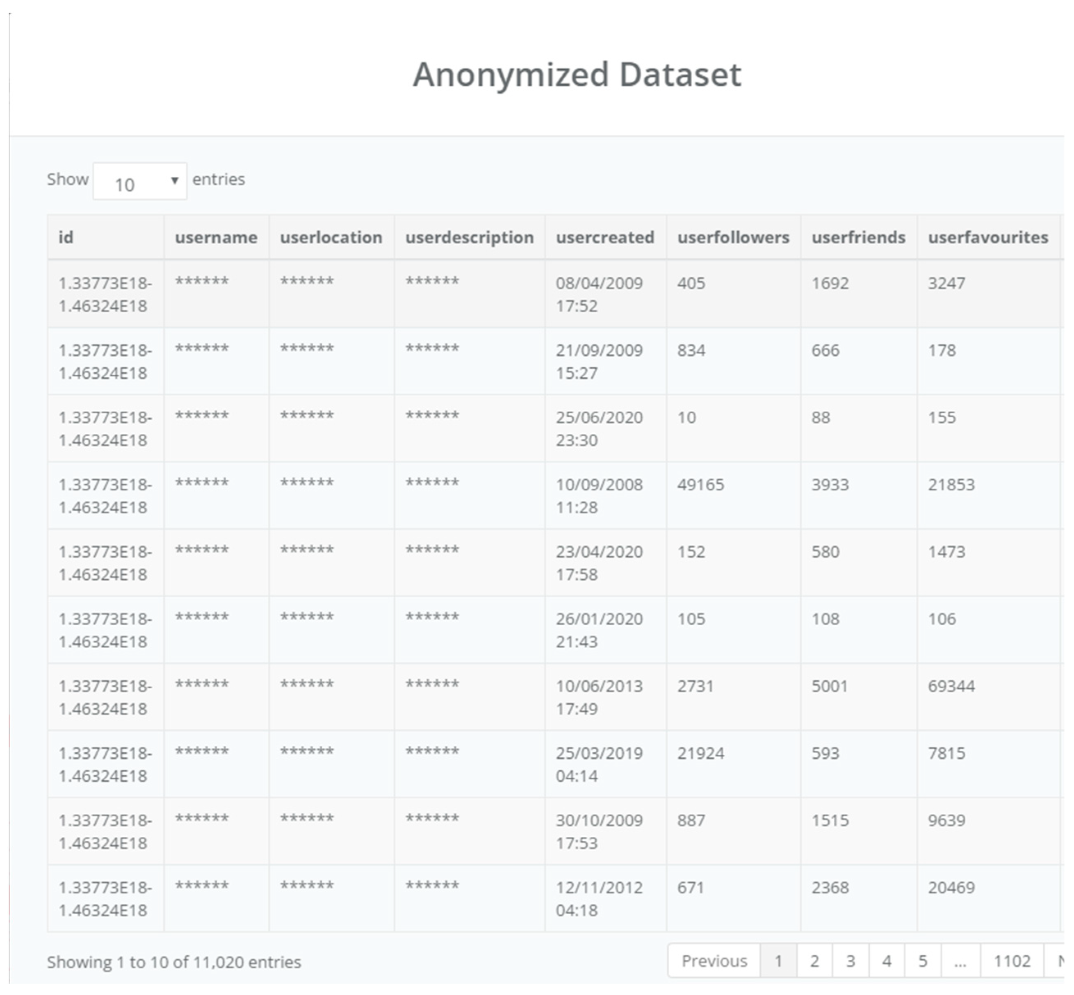Click the pagination ellipsis item

(x=960, y=961)
